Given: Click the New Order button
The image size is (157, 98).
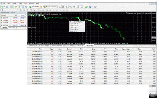Looking at the screenshot, I should point(34,7).
